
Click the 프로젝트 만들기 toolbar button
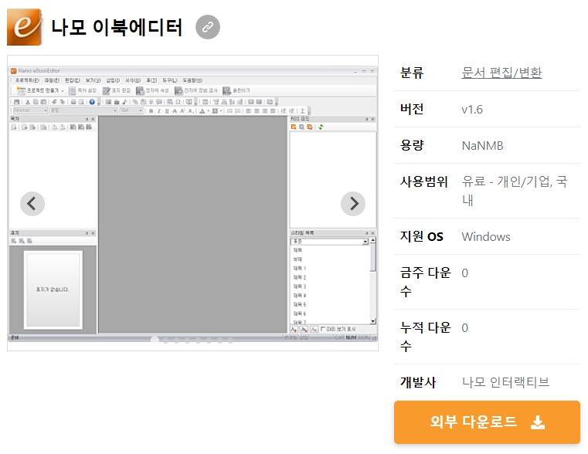(x=40, y=90)
